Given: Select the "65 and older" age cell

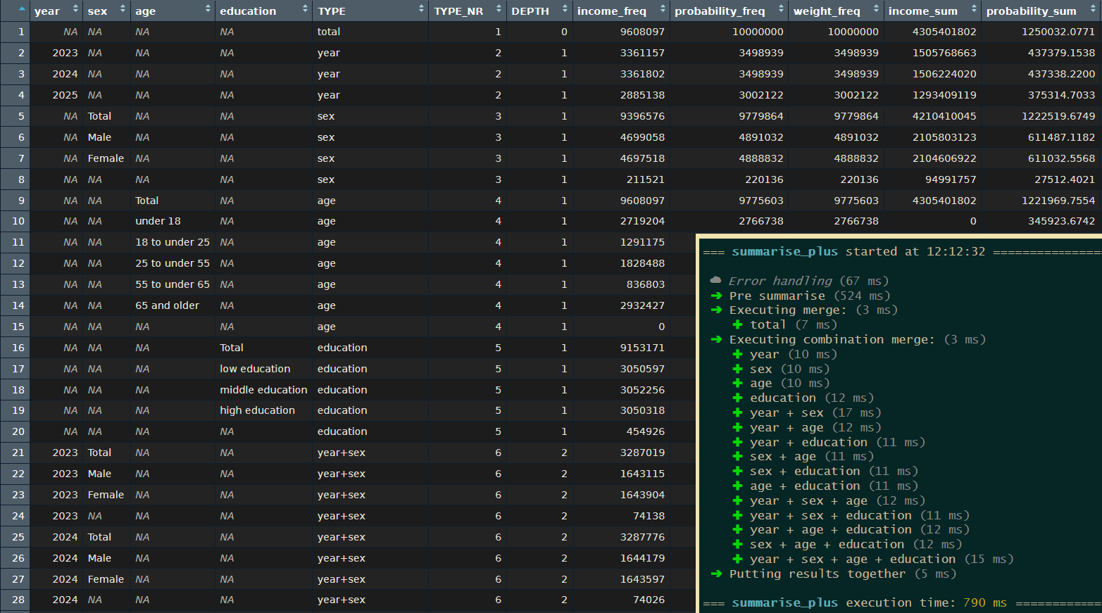Looking at the screenshot, I should pyautogui.click(x=167, y=305).
